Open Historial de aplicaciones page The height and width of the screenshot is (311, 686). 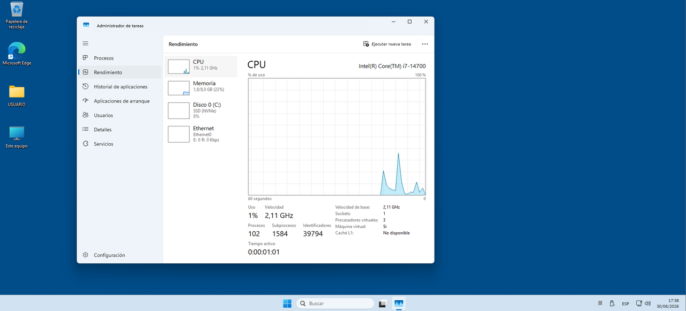[x=120, y=86]
